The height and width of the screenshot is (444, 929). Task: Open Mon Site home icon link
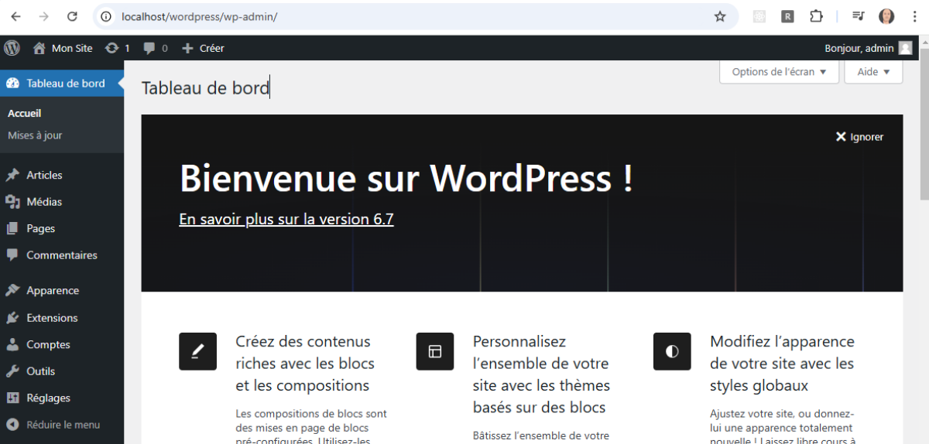click(x=39, y=48)
